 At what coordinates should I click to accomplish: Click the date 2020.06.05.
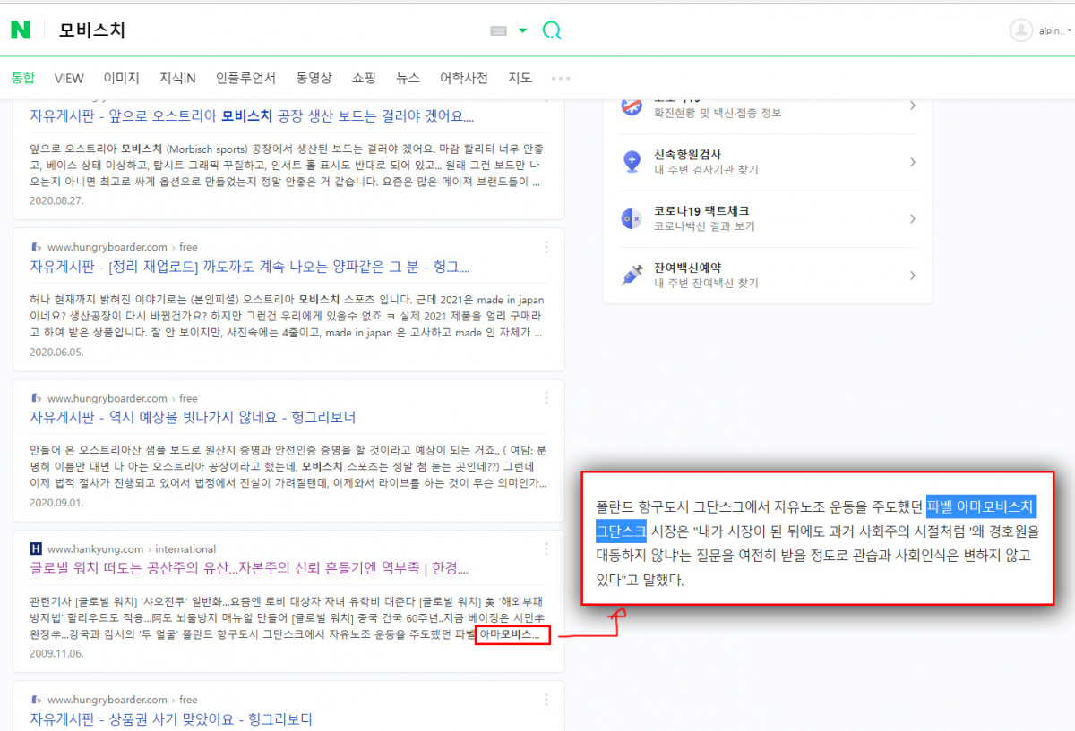tap(58, 352)
